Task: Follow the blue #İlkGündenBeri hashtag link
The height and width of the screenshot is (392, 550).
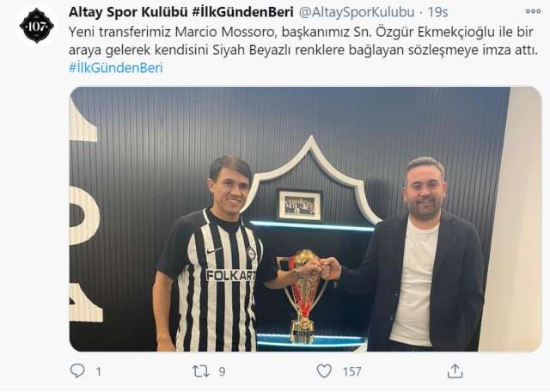Action: pos(116,67)
